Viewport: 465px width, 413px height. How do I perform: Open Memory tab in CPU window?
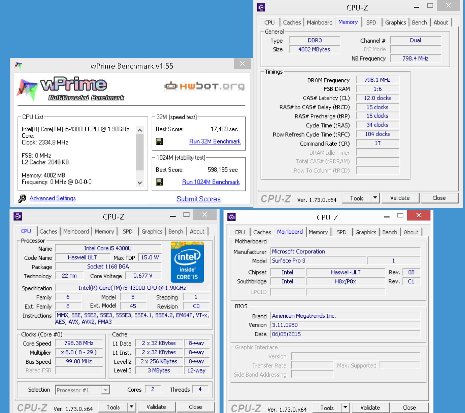click(104, 231)
